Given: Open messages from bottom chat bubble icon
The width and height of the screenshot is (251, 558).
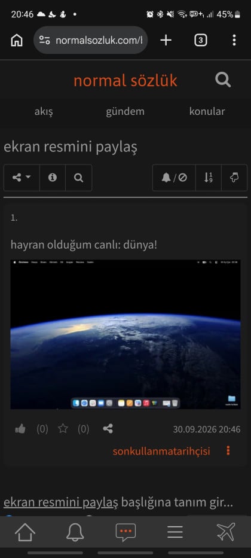Looking at the screenshot, I should coord(125,532).
